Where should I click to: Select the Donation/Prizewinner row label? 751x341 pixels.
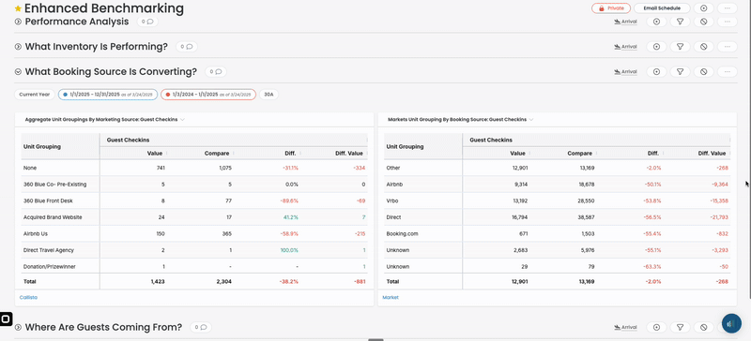tap(50, 266)
